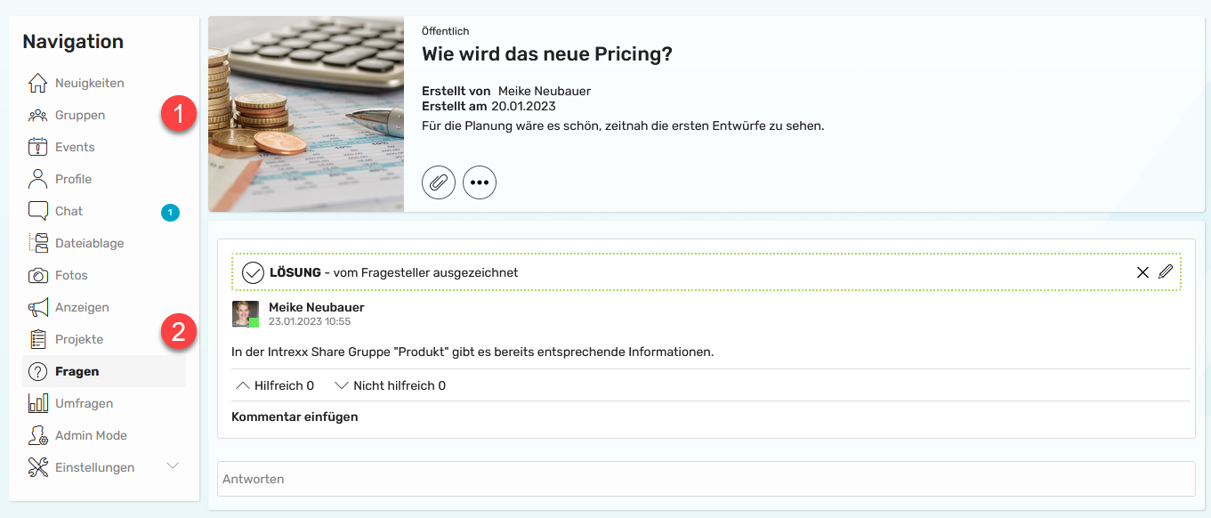The image size is (1211, 518).
Task: Click the pencil icon to edit answer
Action: pos(1166,272)
